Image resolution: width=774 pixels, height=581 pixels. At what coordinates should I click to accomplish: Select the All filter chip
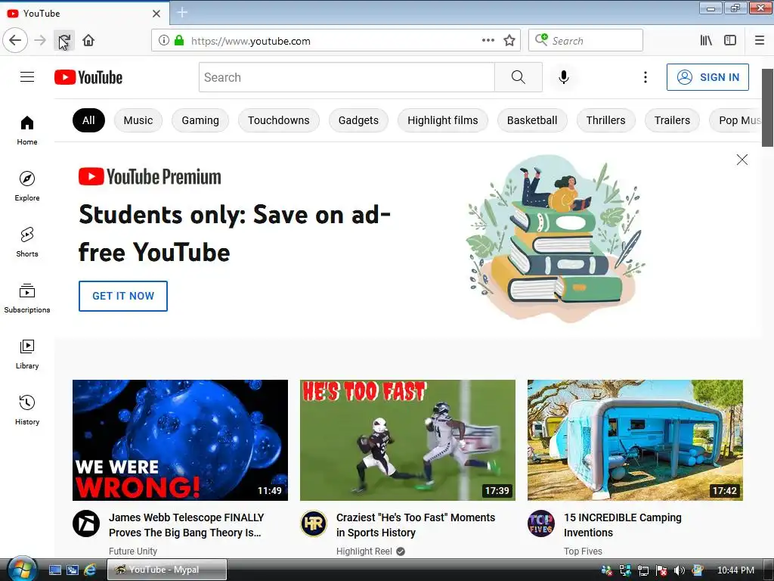click(x=89, y=120)
